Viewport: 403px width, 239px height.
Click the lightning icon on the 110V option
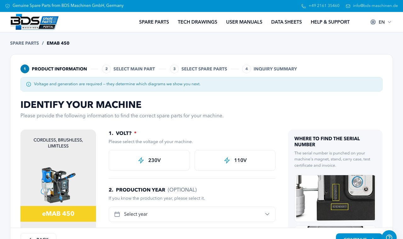pyautogui.click(x=227, y=160)
